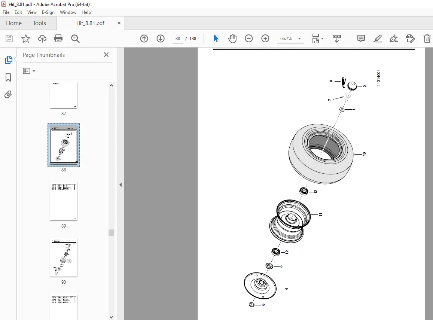Click the drawing number 11314001 text

click(x=378, y=78)
